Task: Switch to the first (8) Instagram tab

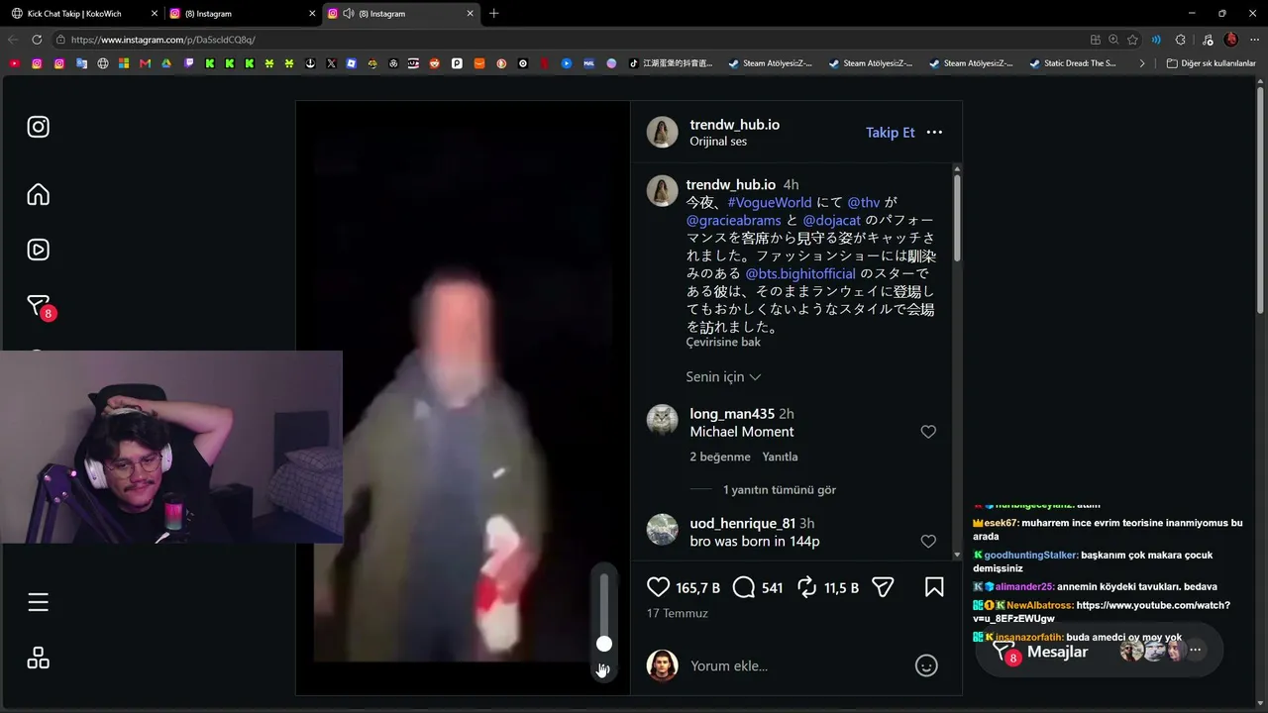Action: [x=241, y=14]
